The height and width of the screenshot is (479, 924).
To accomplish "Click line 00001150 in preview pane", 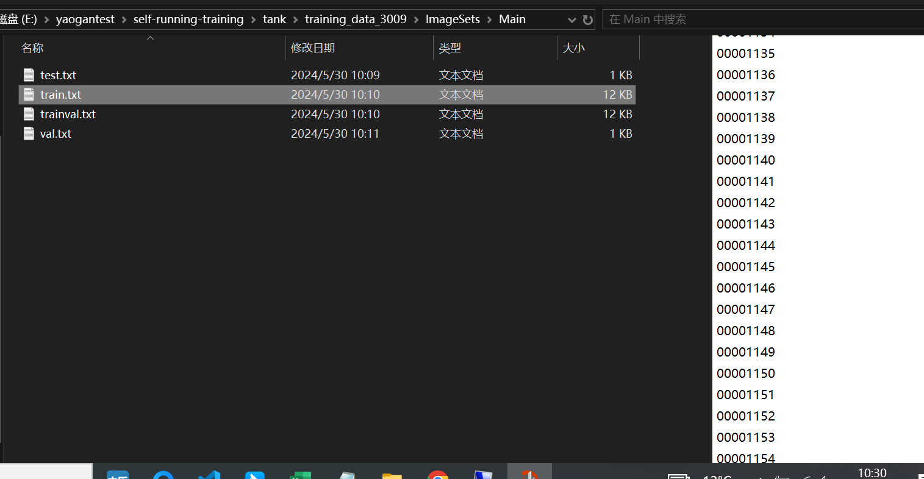I will click(x=746, y=374).
